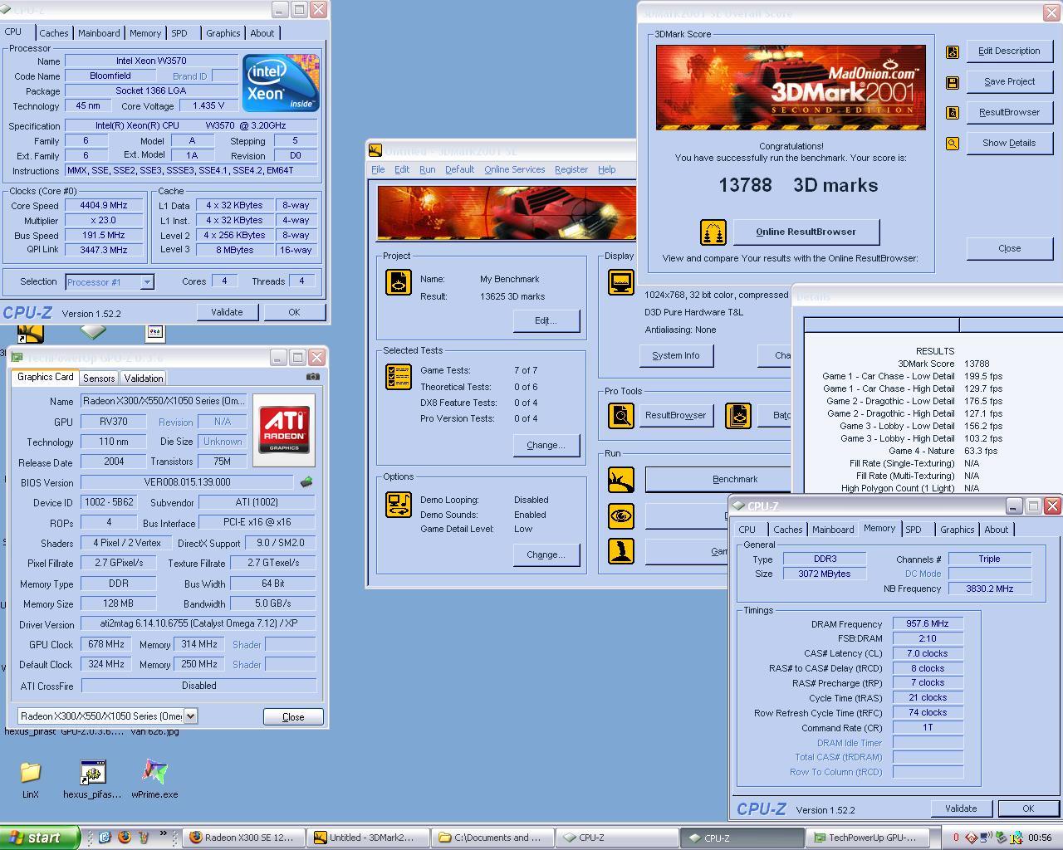The width and height of the screenshot is (1063, 850).
Task: Open the Register menu in 3DMark2001
Action: click(571, 169)
